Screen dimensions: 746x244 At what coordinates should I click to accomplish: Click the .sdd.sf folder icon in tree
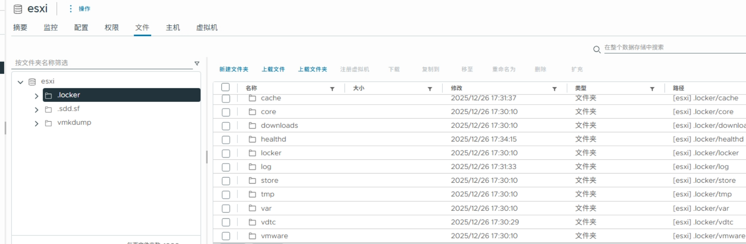coord(48,109)
